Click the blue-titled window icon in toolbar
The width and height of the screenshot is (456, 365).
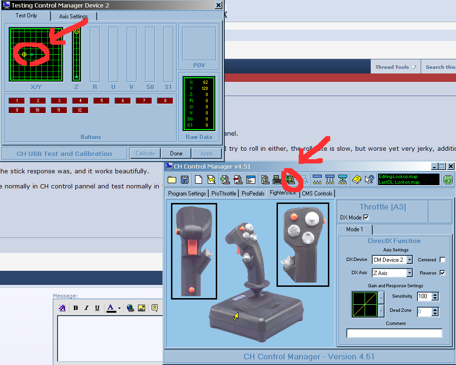click(x=251, y=180)
